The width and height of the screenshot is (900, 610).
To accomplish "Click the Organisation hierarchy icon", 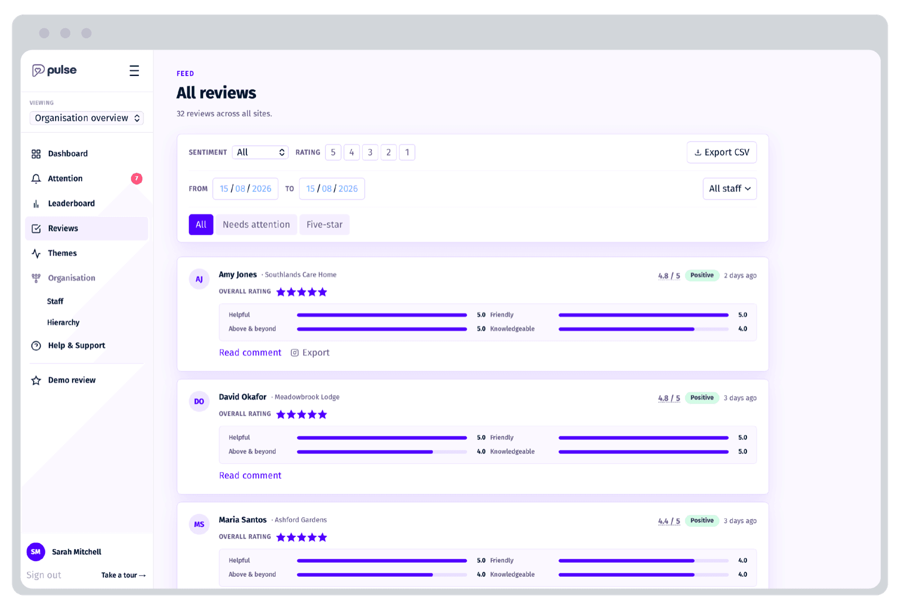I will coord(36,278).
